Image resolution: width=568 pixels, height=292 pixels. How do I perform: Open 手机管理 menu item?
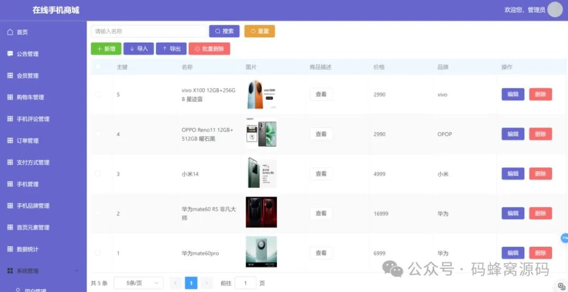[x=27, y=184]
